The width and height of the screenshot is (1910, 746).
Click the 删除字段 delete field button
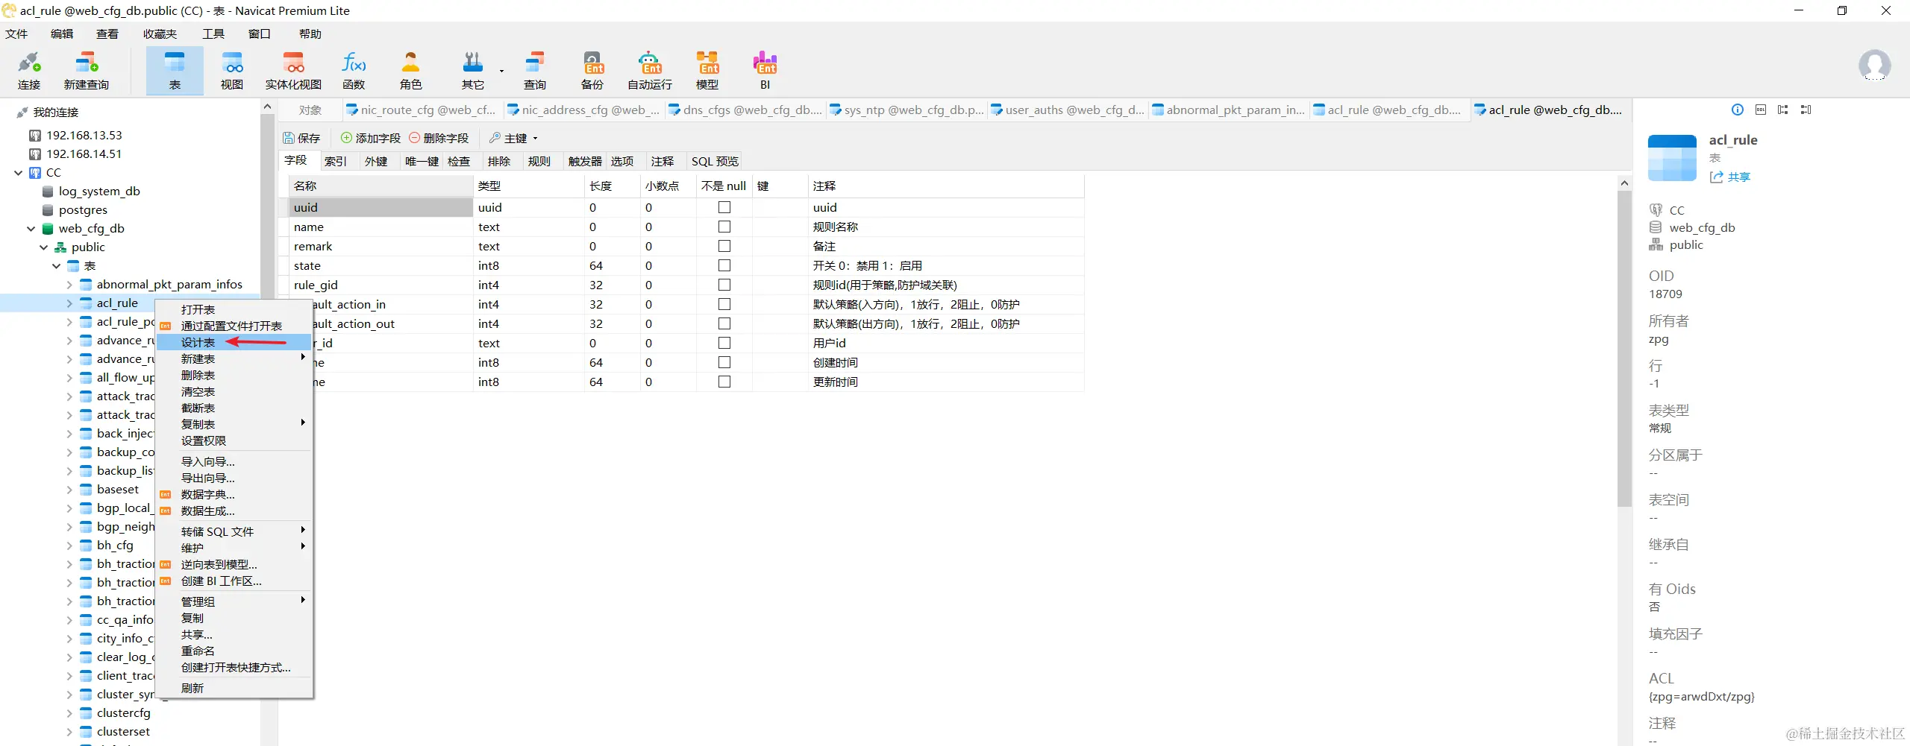point(439,138)
